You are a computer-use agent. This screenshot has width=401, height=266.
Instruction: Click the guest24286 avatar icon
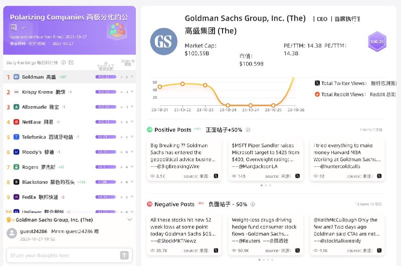point(12,233)
